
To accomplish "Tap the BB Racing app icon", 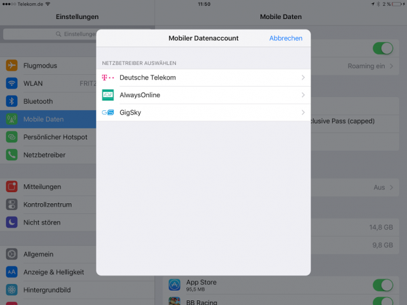I will click(175, 301).
